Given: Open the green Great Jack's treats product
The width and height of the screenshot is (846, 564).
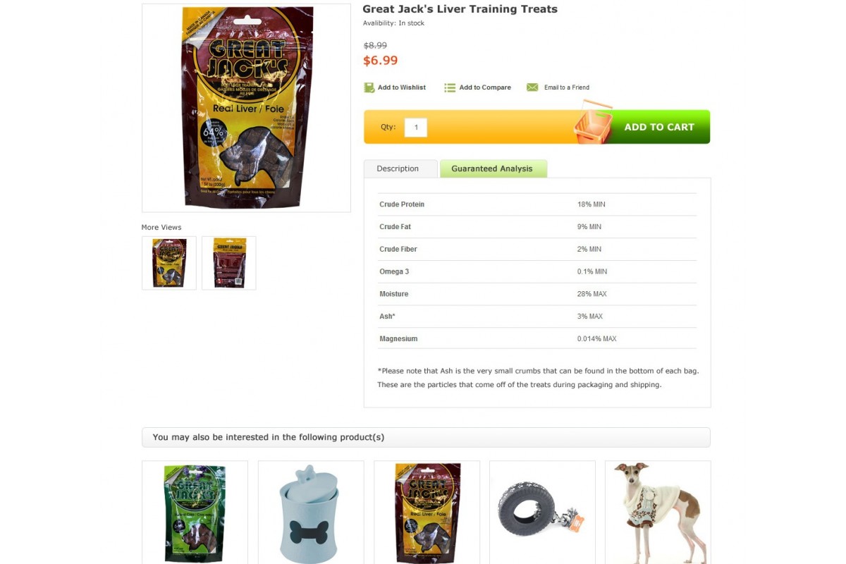Looking at the screenshot, I should (x=195, y=513).
